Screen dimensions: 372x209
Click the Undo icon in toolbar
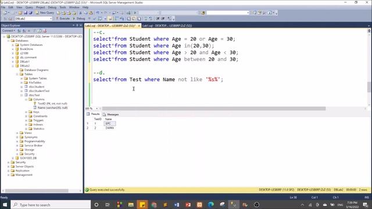(x=98, y=13)
